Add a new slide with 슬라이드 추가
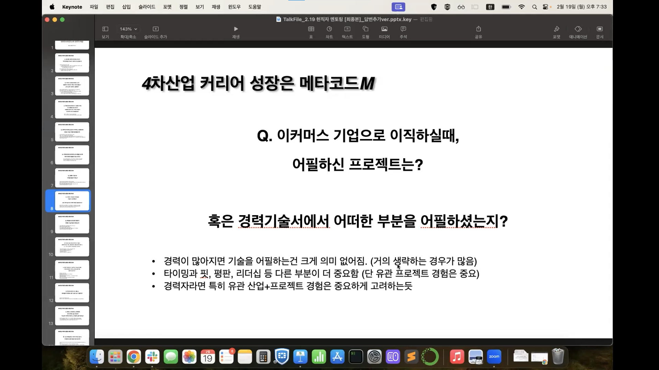Screen dimensions: 659x370 (x=155, y=29)
